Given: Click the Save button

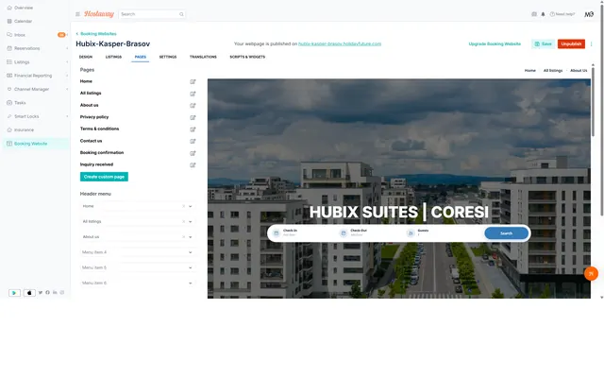Looking at the screenshot, I should click(x=544, y=44).
